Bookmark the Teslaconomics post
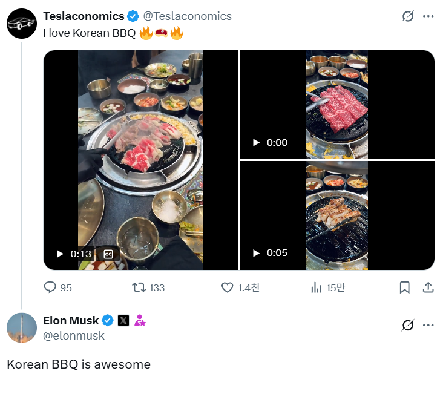The width and height of the screenshot is (443, 394). pos(405,287)
